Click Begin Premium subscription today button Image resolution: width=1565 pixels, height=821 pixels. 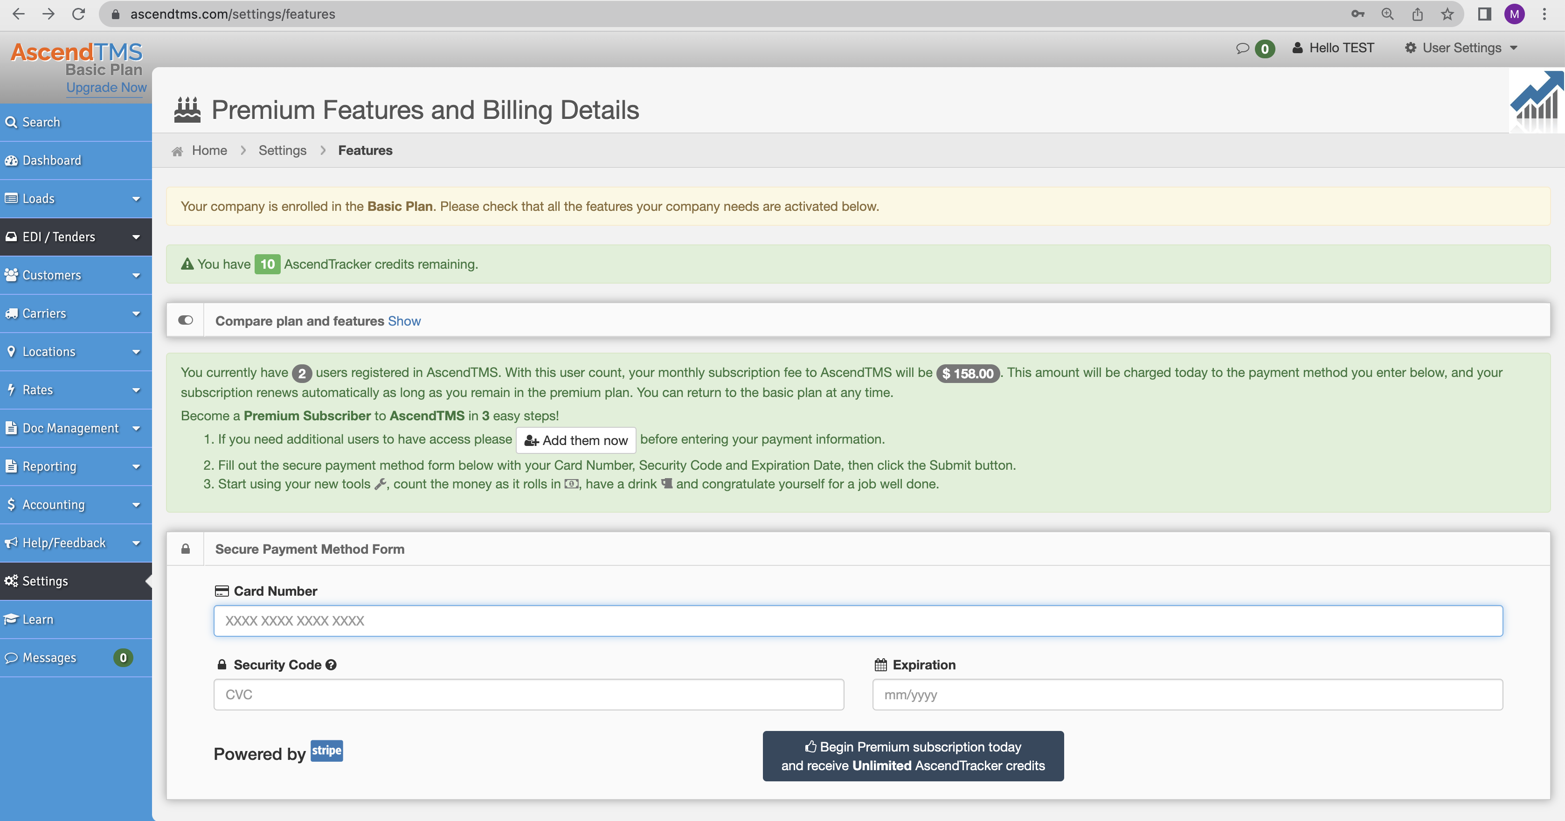pyautogui.click(x=913, y=756)
